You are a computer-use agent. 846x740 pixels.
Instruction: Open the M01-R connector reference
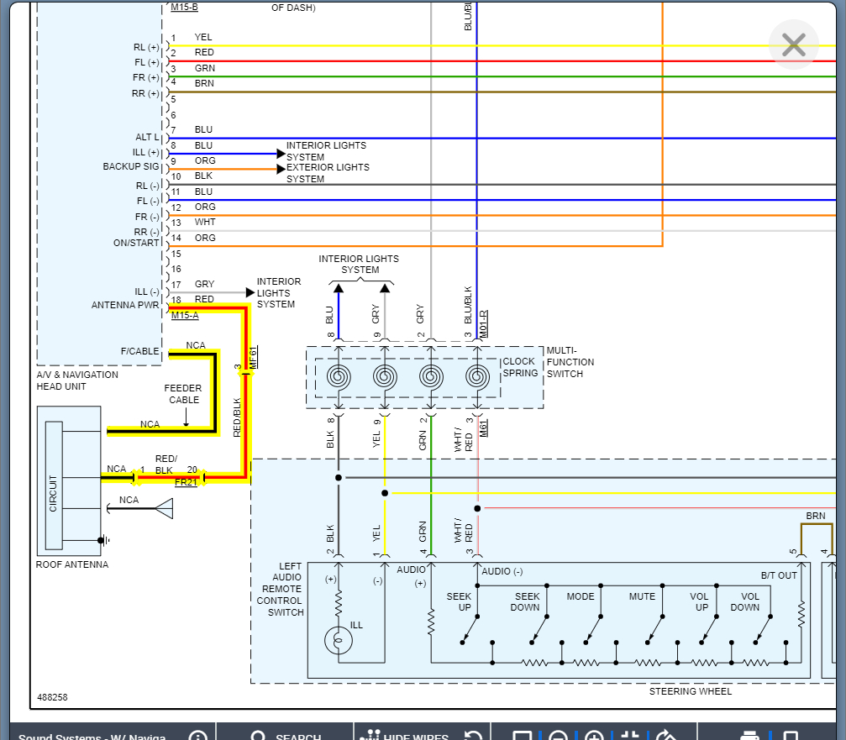483,323
